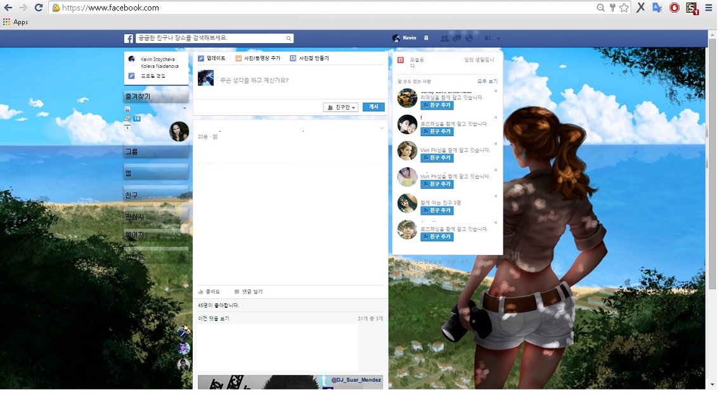Go back with the browser back arrow
719x404 pixels.
(x=8, y=8)
